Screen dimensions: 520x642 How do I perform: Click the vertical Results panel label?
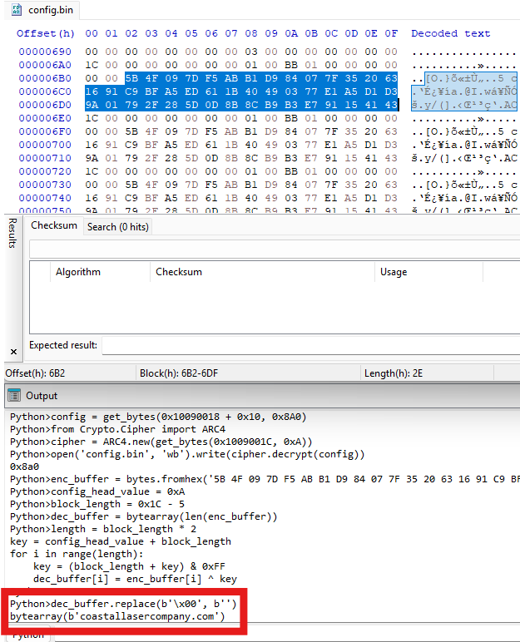pyautogui.click(x=12, y=233)
